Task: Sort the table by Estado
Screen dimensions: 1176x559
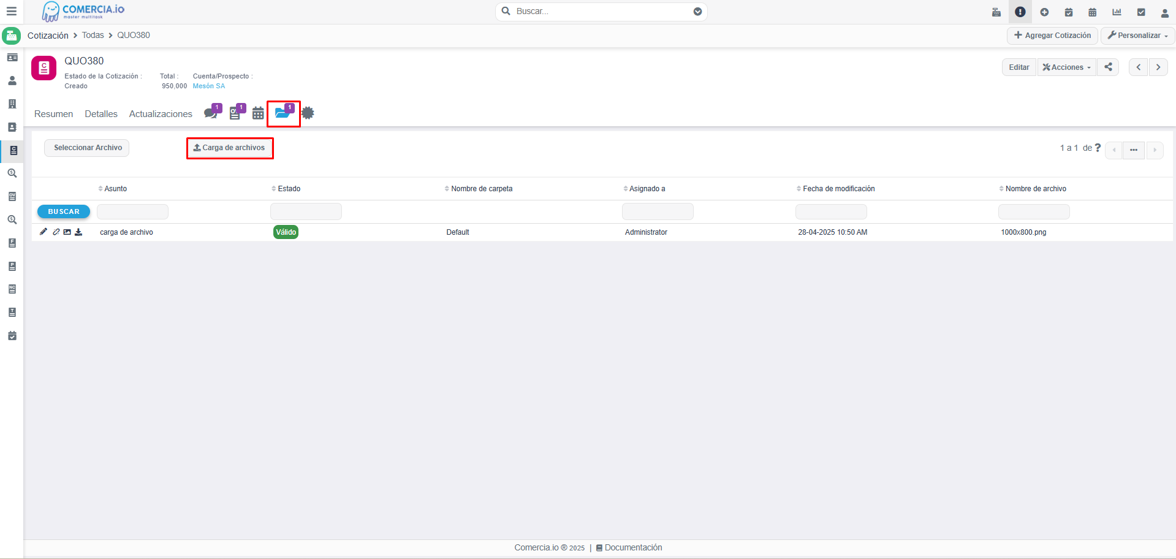Action: (x=286, y=189)
